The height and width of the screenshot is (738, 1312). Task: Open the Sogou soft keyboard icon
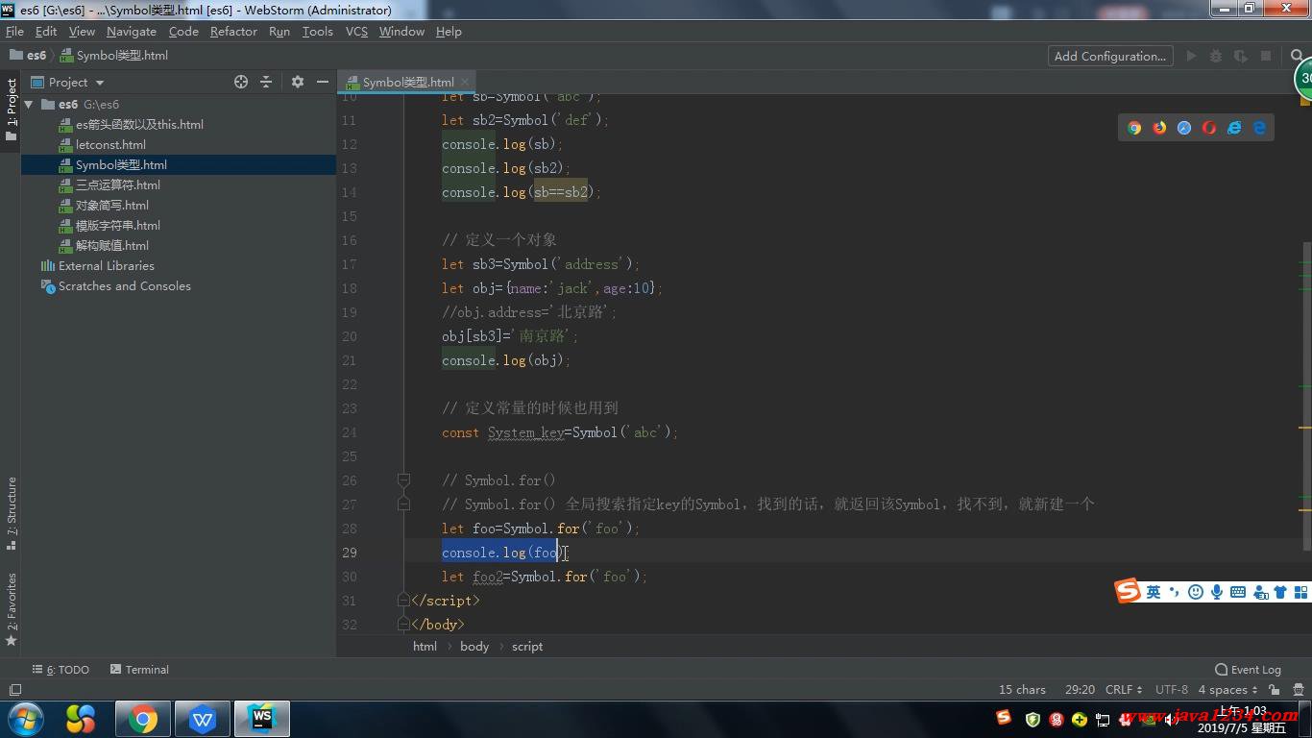click(x=1238, y=592)
